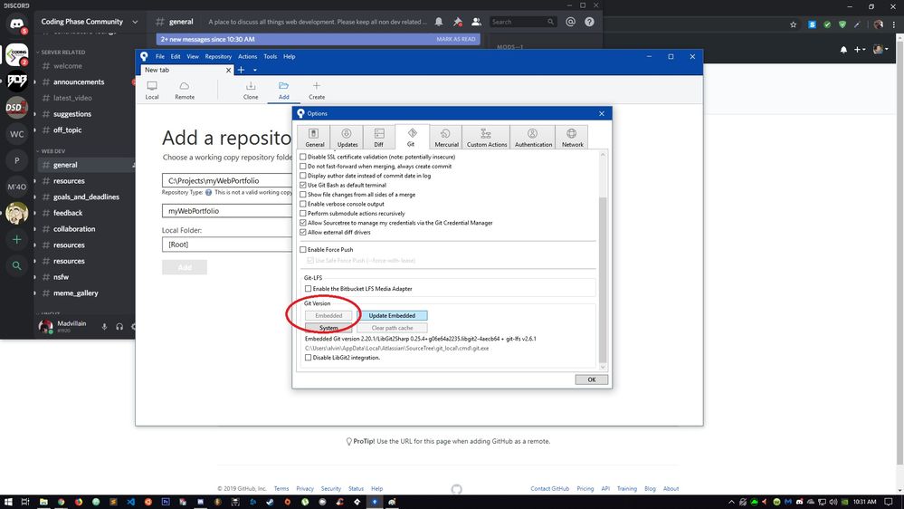Switch to the Mercurial options tab
Screen dimensions: 904x509
pyautogui.click(x=446, y=138)
